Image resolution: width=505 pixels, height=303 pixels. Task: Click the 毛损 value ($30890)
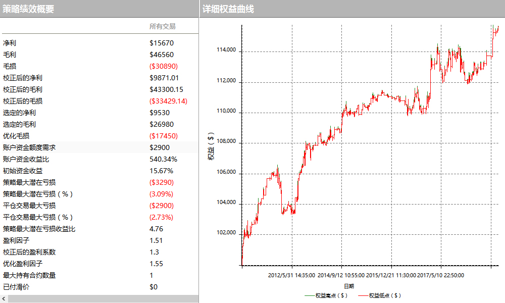(164, 66)
